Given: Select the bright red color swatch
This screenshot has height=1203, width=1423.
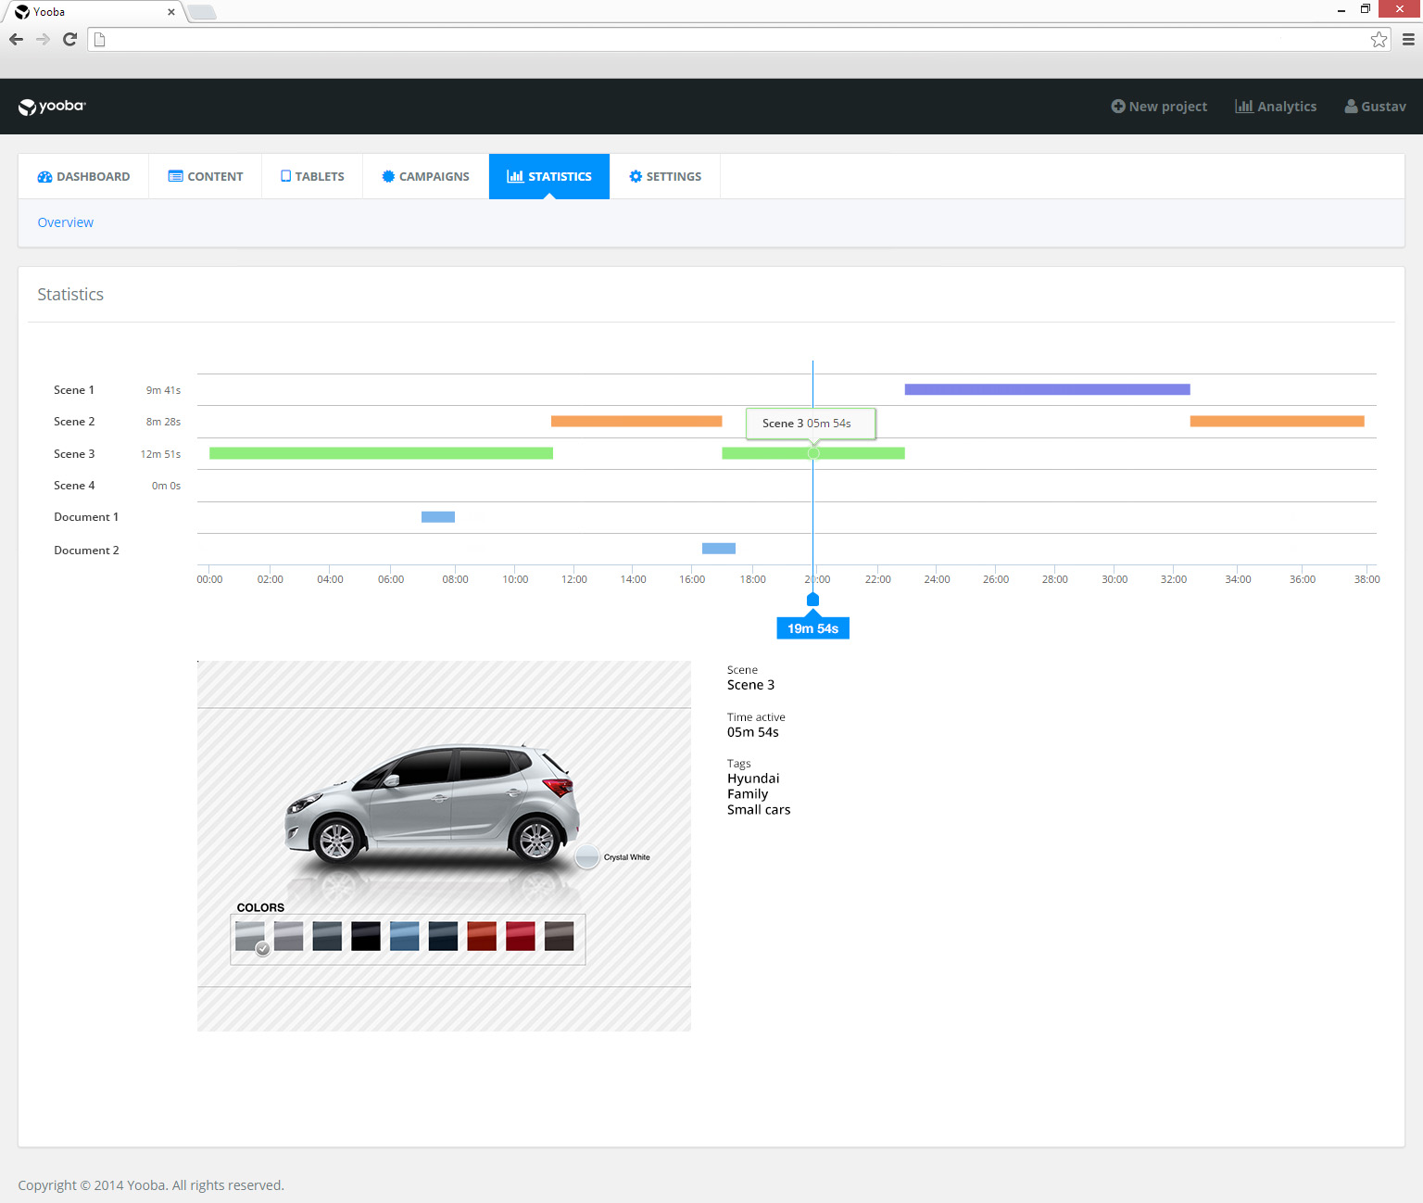Looking at the screenshot, I should [521, 936].
